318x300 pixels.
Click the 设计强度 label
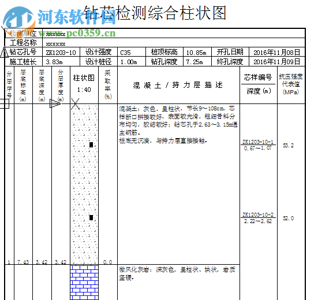pyautogui.click(x=99, y=52)
